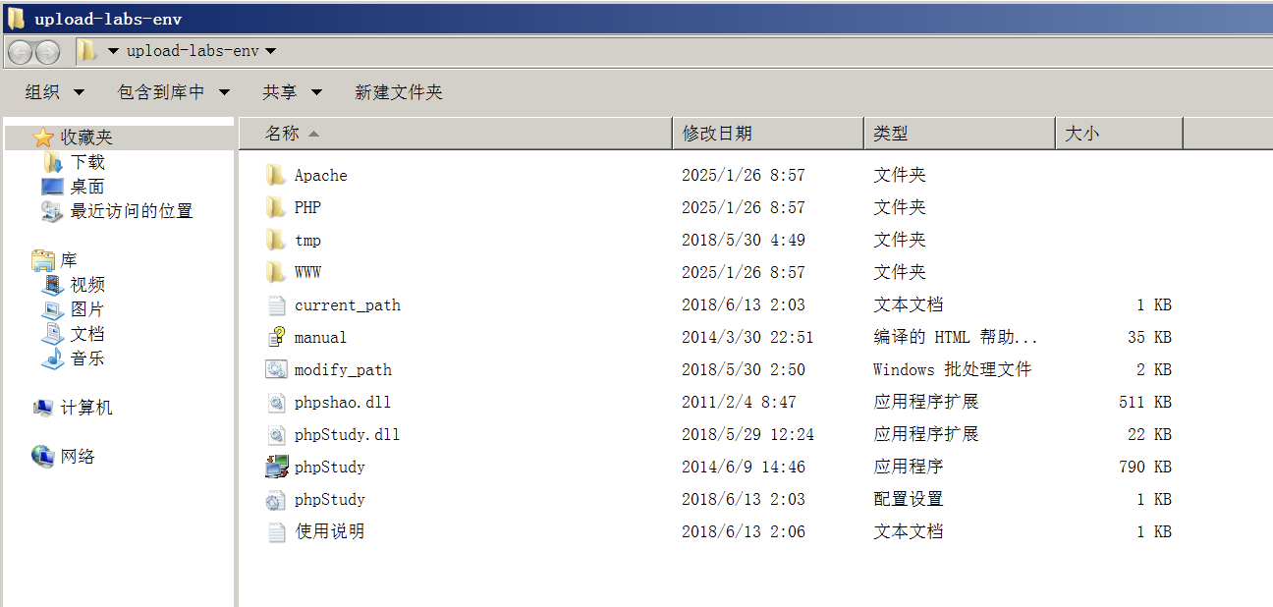
Task: Open 下载 in favorites sidebar
Action: [x=86, y=162]
